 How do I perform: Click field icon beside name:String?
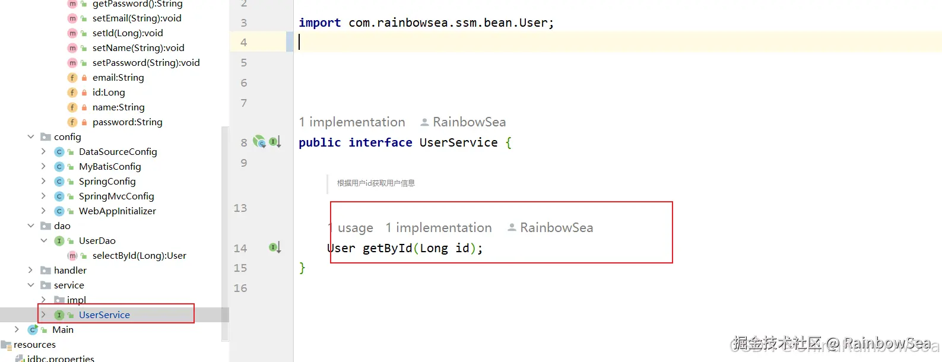(72, 107)
